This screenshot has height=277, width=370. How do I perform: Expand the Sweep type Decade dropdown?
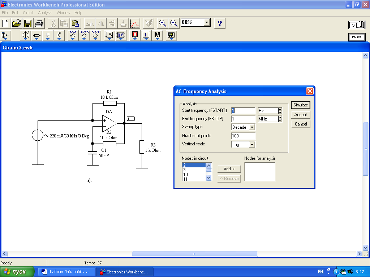(x=252, y=127)
